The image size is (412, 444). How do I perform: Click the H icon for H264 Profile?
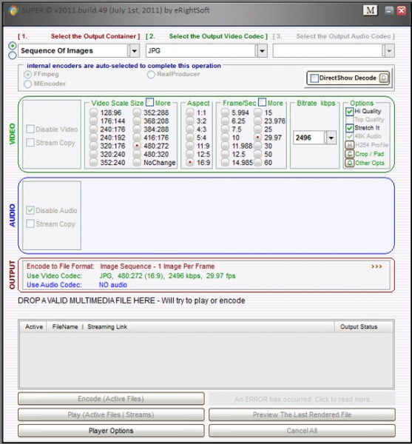[349, 145]
